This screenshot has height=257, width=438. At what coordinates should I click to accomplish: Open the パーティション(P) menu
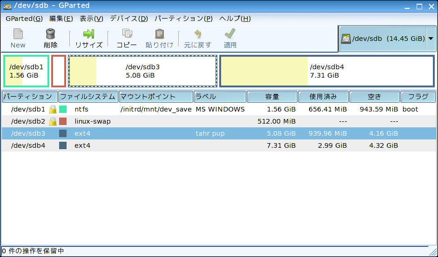[x=183, y=19]
